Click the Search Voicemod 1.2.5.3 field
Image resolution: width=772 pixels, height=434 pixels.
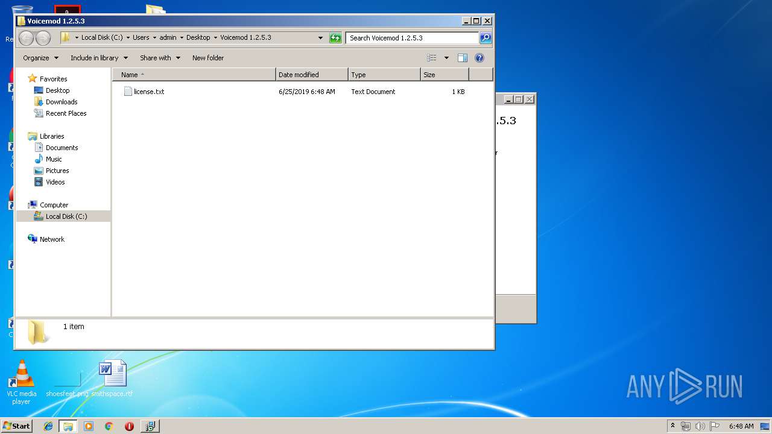[413, 38]
